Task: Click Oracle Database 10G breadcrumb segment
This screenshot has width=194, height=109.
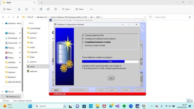Action: [x=69, y=17]
